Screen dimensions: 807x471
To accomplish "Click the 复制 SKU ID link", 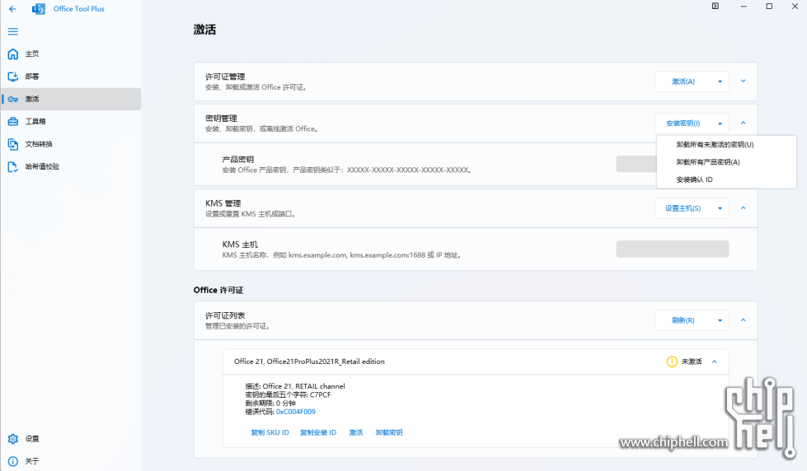I will pos(270,432).
